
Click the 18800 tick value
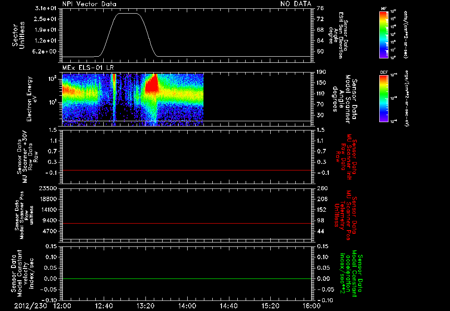(x=47, y=199)
